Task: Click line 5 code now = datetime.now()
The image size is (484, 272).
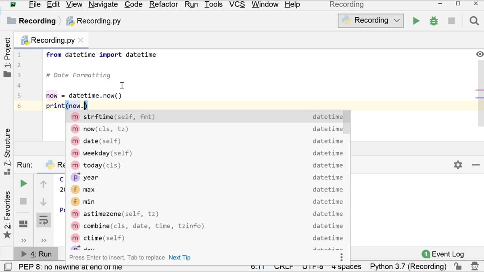Action: [83, 96]
